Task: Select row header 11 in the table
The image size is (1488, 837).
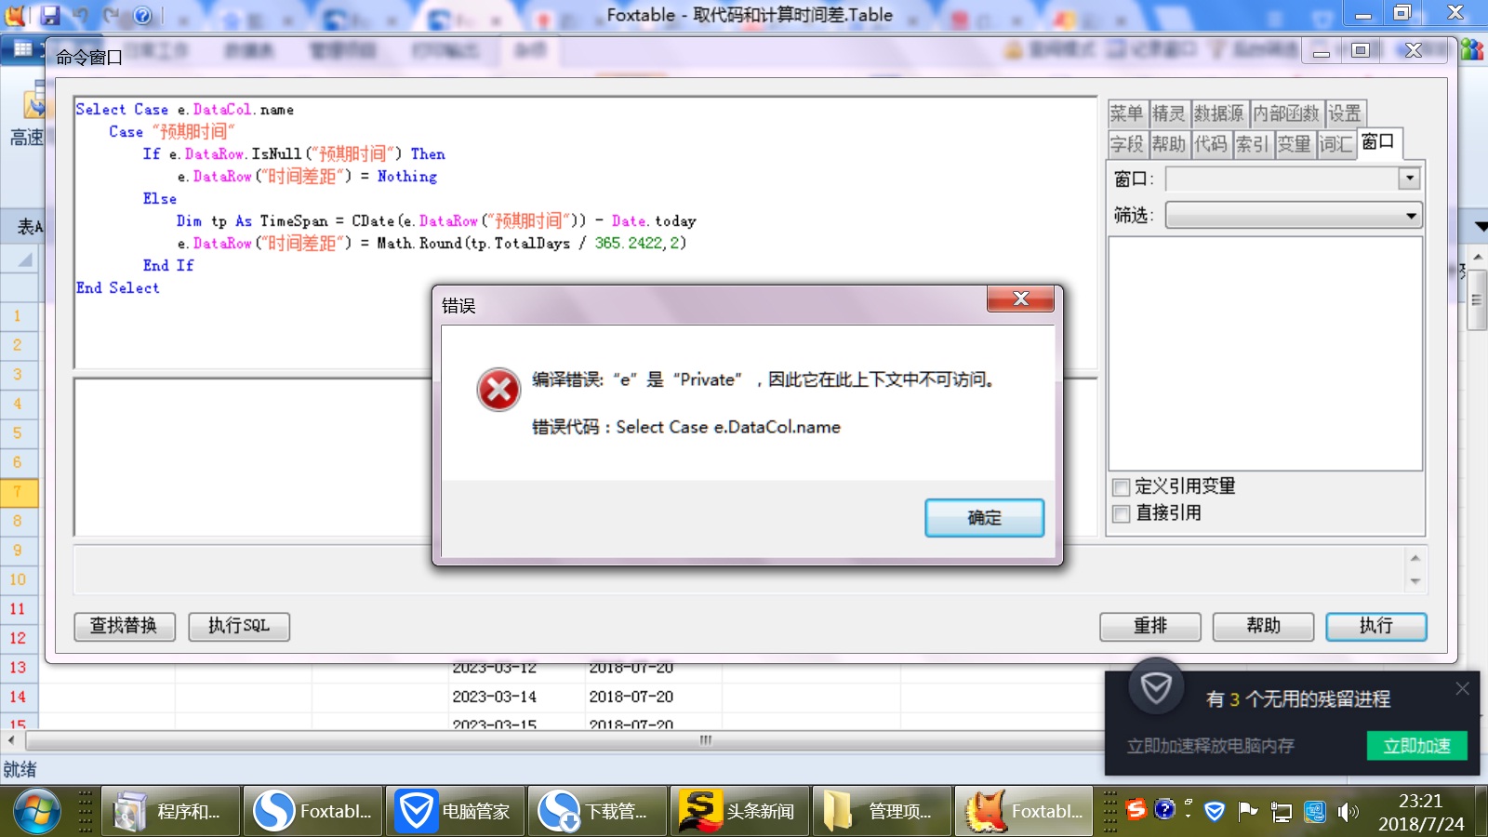Action: (18, 609)
